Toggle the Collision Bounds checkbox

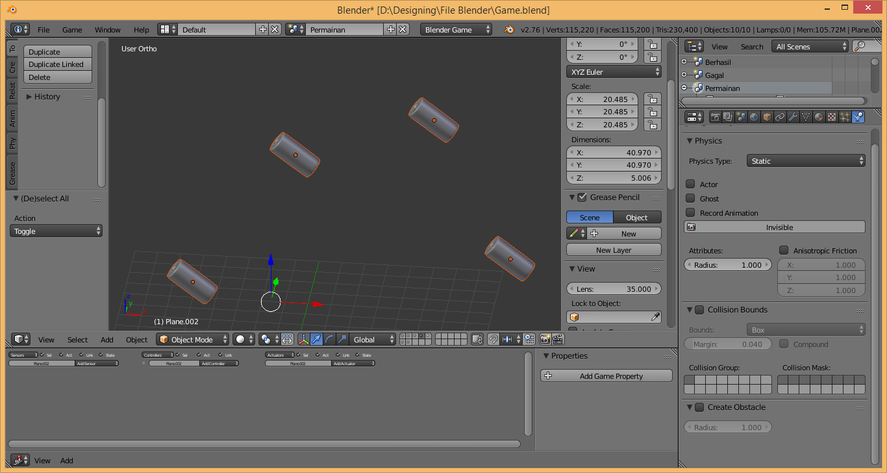pyautogui.click(x=699, y=310)
